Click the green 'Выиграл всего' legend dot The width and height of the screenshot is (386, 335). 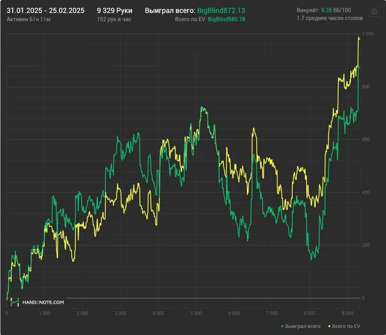tap(283, 326)
